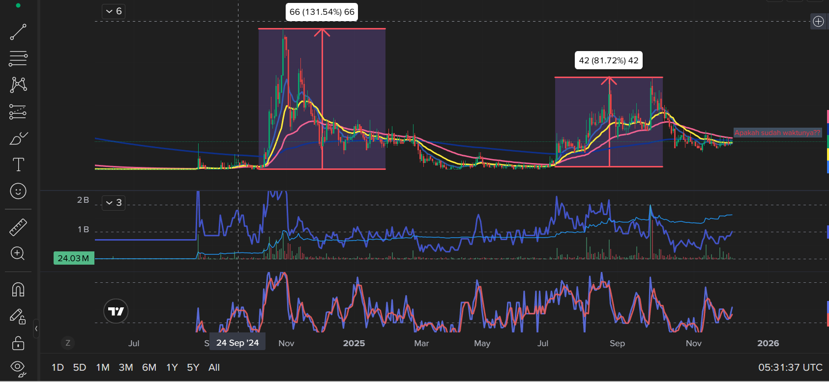Image resolution: width=829 pixels, height=382 pixels.
Task: Select the Brush tool
Action: pyautogui.click(x=18, y=138)
